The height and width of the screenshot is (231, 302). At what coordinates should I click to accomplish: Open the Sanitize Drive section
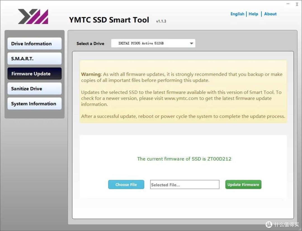34,89
